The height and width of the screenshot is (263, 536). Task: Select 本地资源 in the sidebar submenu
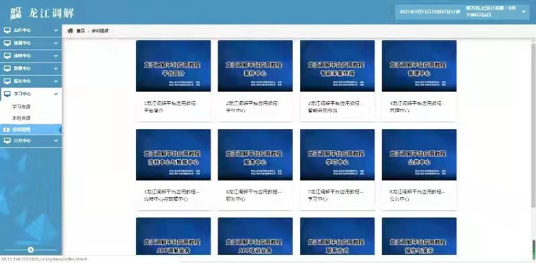tap(21, 118)
